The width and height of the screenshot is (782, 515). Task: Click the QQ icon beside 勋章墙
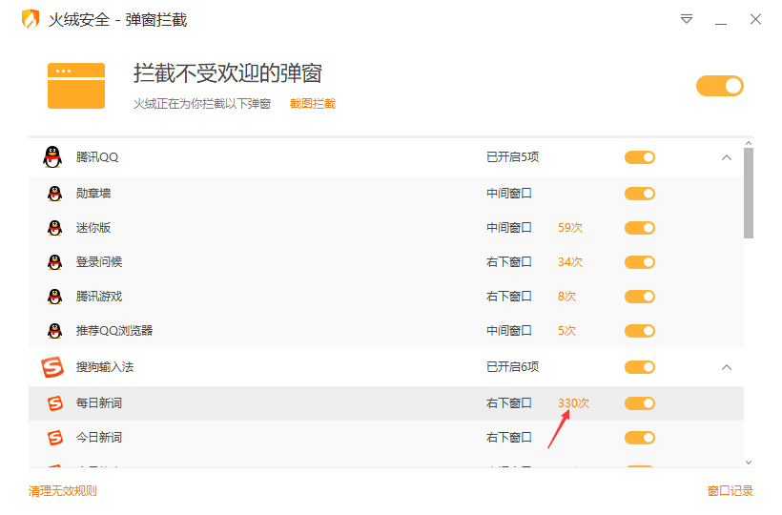point(55,194)
